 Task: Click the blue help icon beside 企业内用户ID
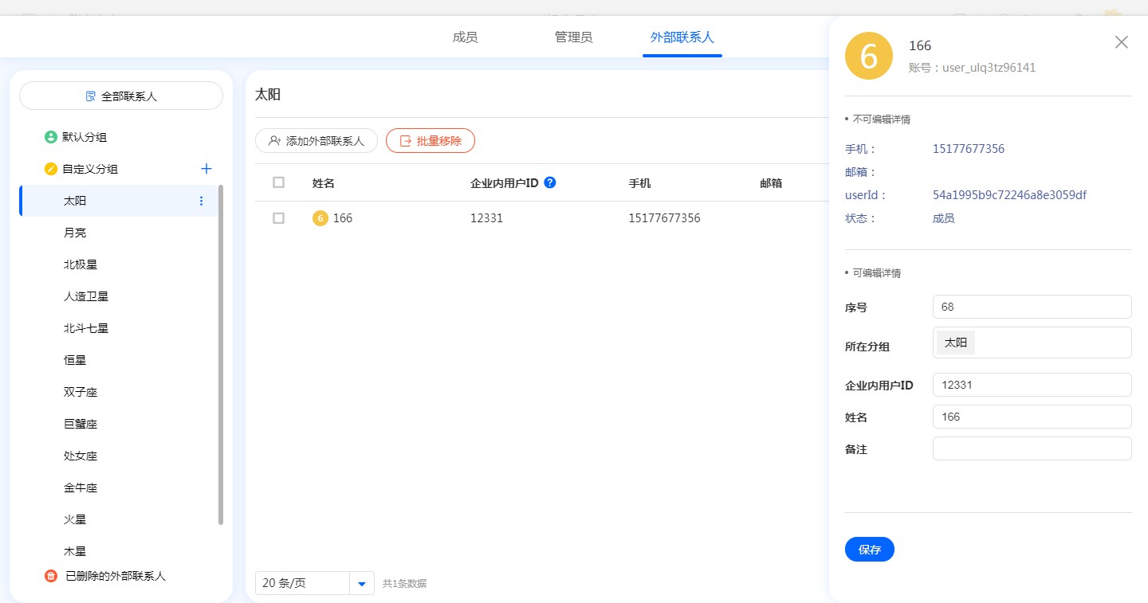[549, 182]
